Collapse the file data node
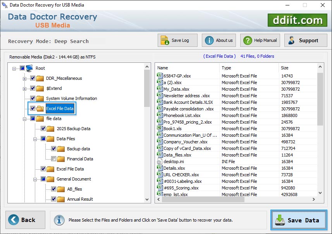Screen dimensions: 332x234 pyautogui.click(x=24, y=119)
